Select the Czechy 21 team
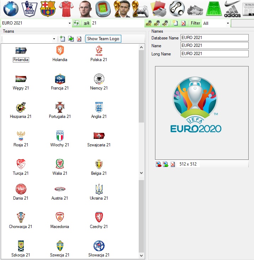 click(99, 220)
